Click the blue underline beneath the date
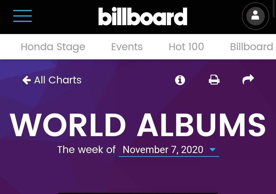This screenshot has width=276, height=194. click(169, 156)
